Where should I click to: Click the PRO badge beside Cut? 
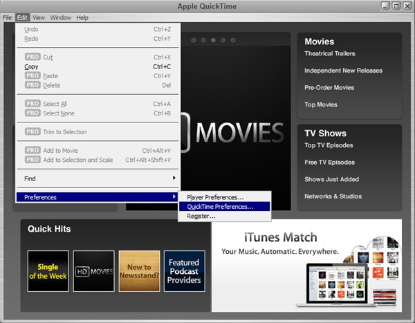click(x=33, y=57)
